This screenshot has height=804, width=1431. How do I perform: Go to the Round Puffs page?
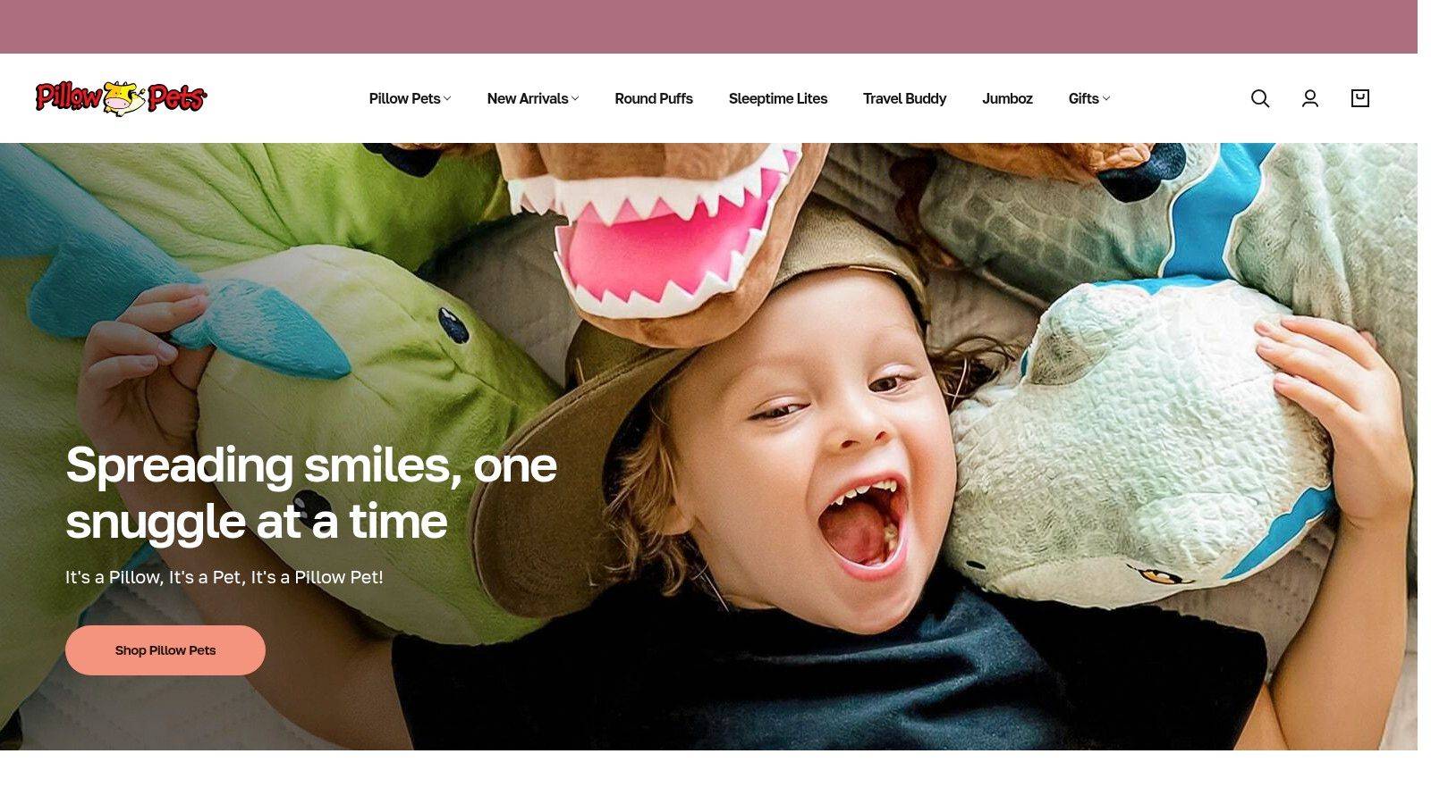pos(654,98)
